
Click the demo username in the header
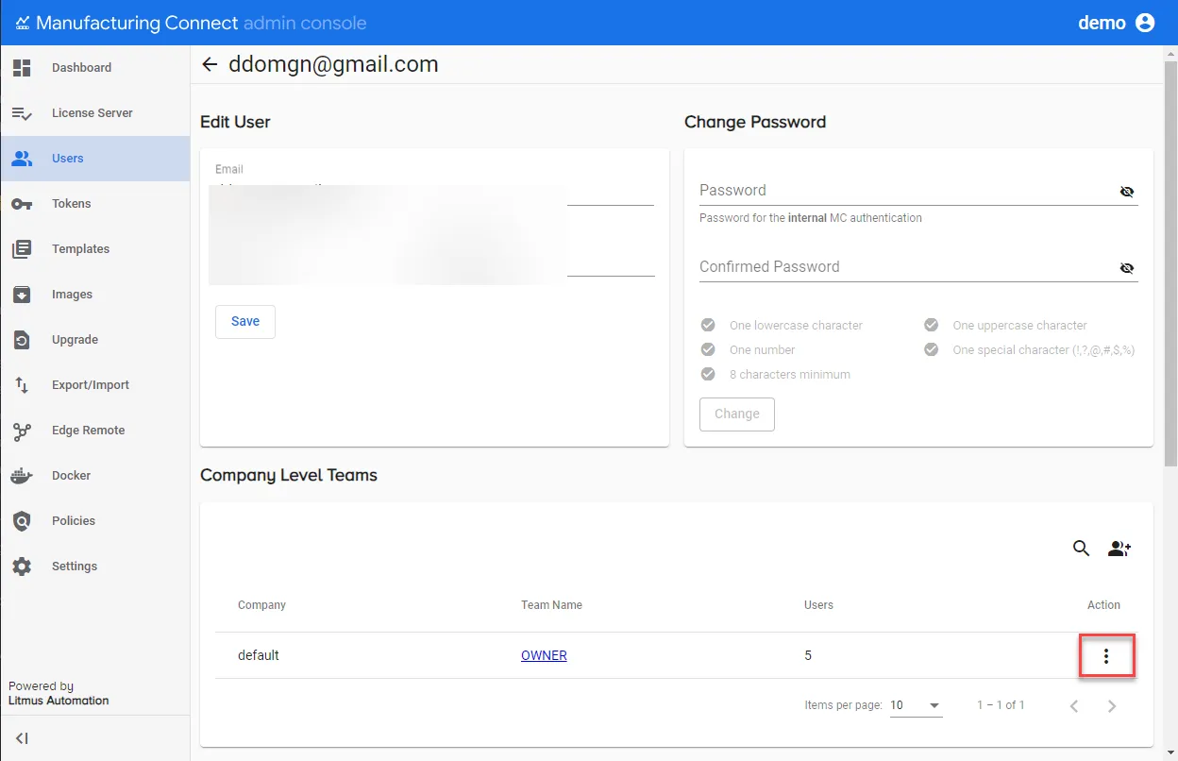[x=1102, y=23]
